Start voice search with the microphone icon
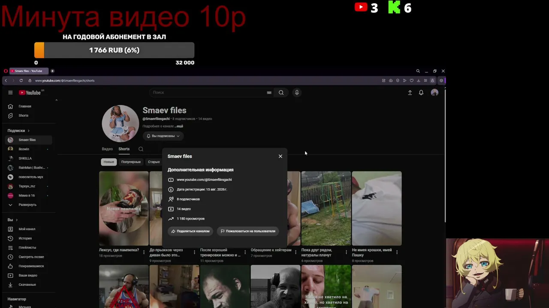The width and height of the screenshot is (549, 308). click(296, 92)
